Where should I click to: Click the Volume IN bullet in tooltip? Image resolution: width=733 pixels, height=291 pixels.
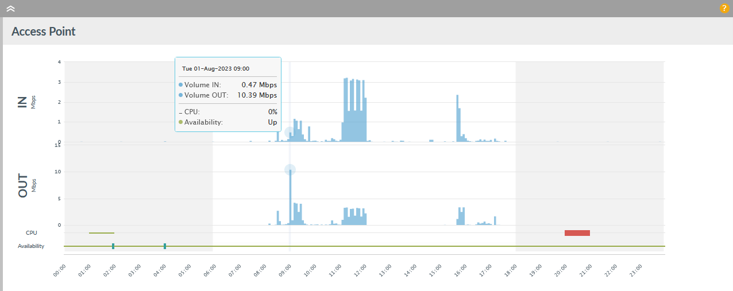point(180,85)
